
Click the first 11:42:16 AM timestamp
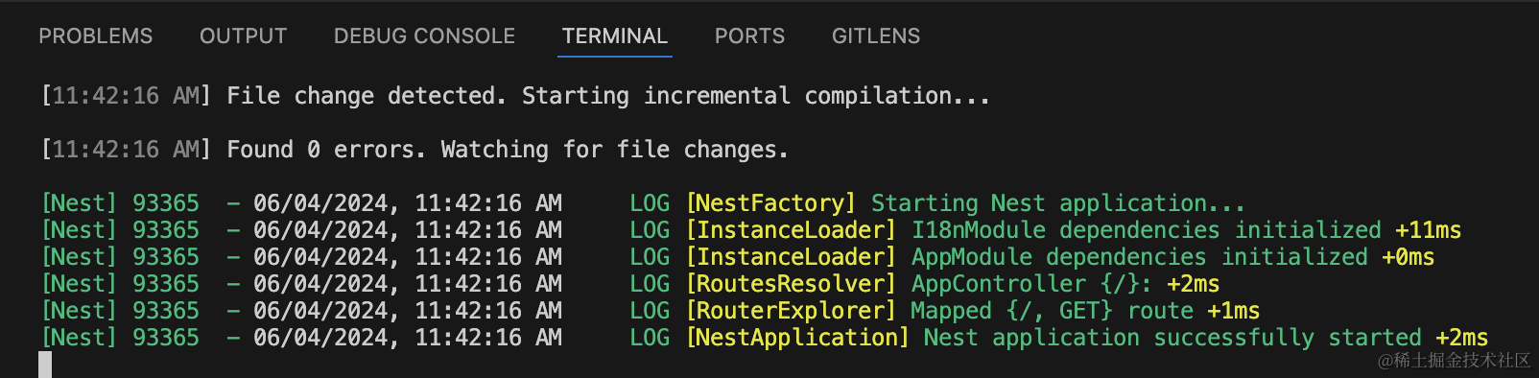pyautogui.click(x=126, y=96)
